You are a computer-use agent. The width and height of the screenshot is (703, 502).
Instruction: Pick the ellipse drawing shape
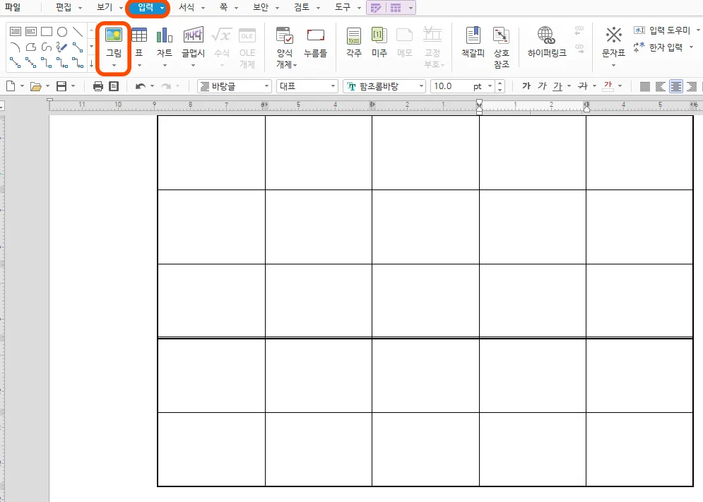(62, 31)
